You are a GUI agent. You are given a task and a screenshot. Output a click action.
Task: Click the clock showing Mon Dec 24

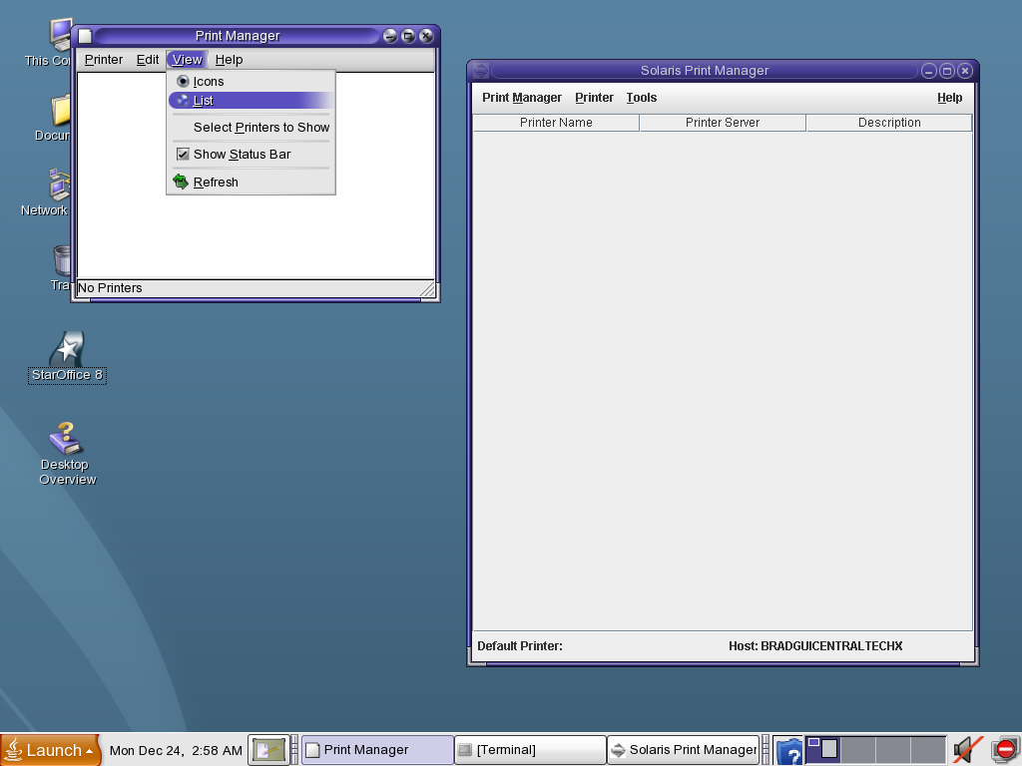[x=176, y=750]
